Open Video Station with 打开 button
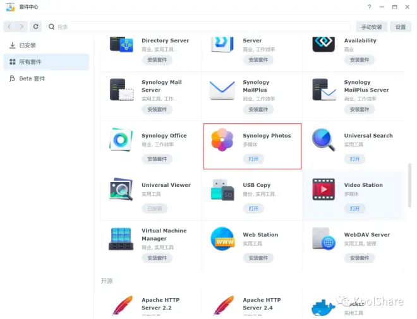 pos(355,208)
